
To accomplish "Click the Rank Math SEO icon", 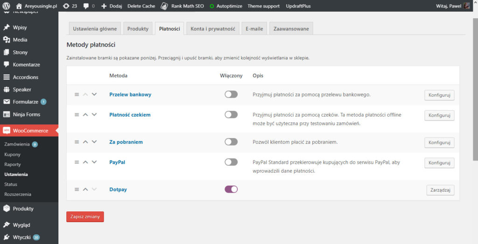I will [164, 6].
